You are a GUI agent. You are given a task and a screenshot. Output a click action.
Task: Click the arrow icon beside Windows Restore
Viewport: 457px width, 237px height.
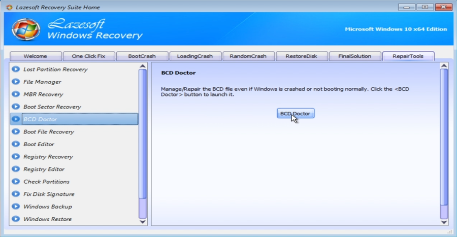pos(16,219)
